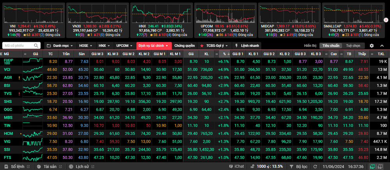
Task: Select the Chứng quyền tab
Action: (184, 46)
